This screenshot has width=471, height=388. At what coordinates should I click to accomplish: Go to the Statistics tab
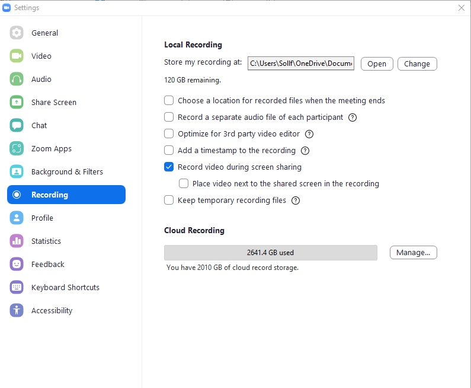(46, 241)
